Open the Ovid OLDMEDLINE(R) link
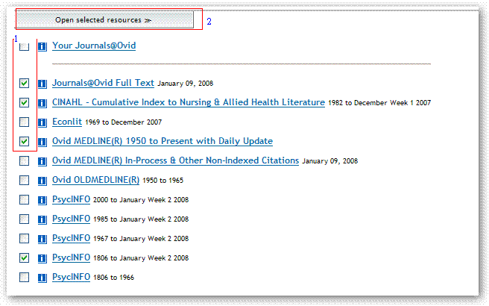Viewport: 489px width, 306px height. 95,180
